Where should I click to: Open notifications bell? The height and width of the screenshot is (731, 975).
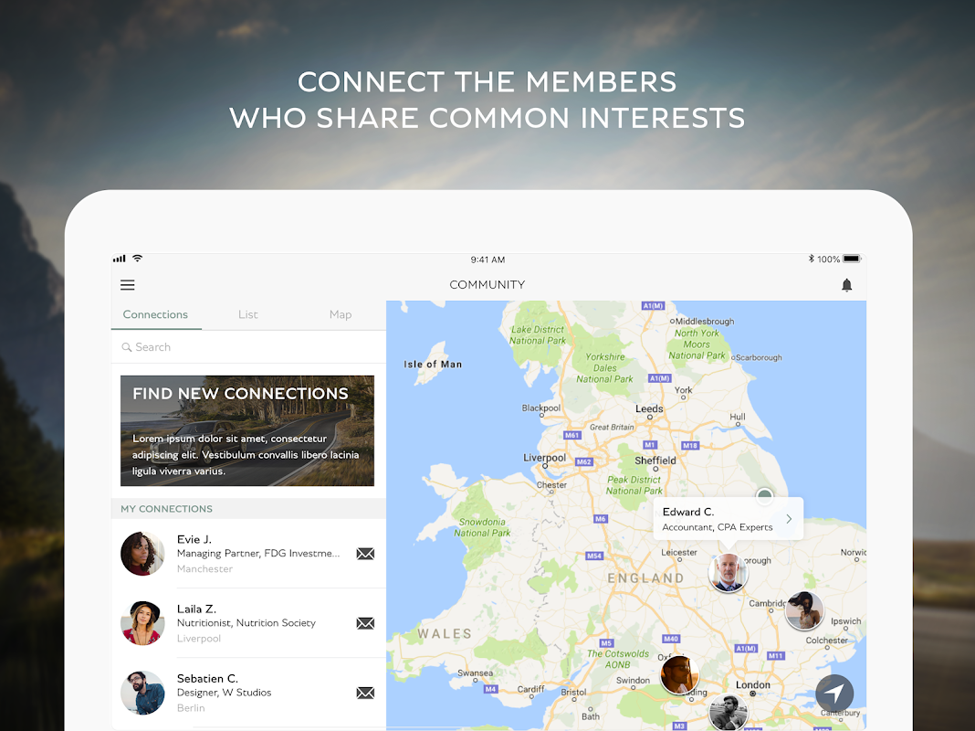pos(846,285)
